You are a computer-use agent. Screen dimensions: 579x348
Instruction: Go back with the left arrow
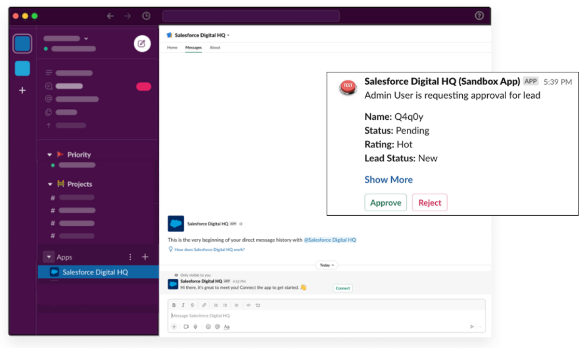click(110, 16)
